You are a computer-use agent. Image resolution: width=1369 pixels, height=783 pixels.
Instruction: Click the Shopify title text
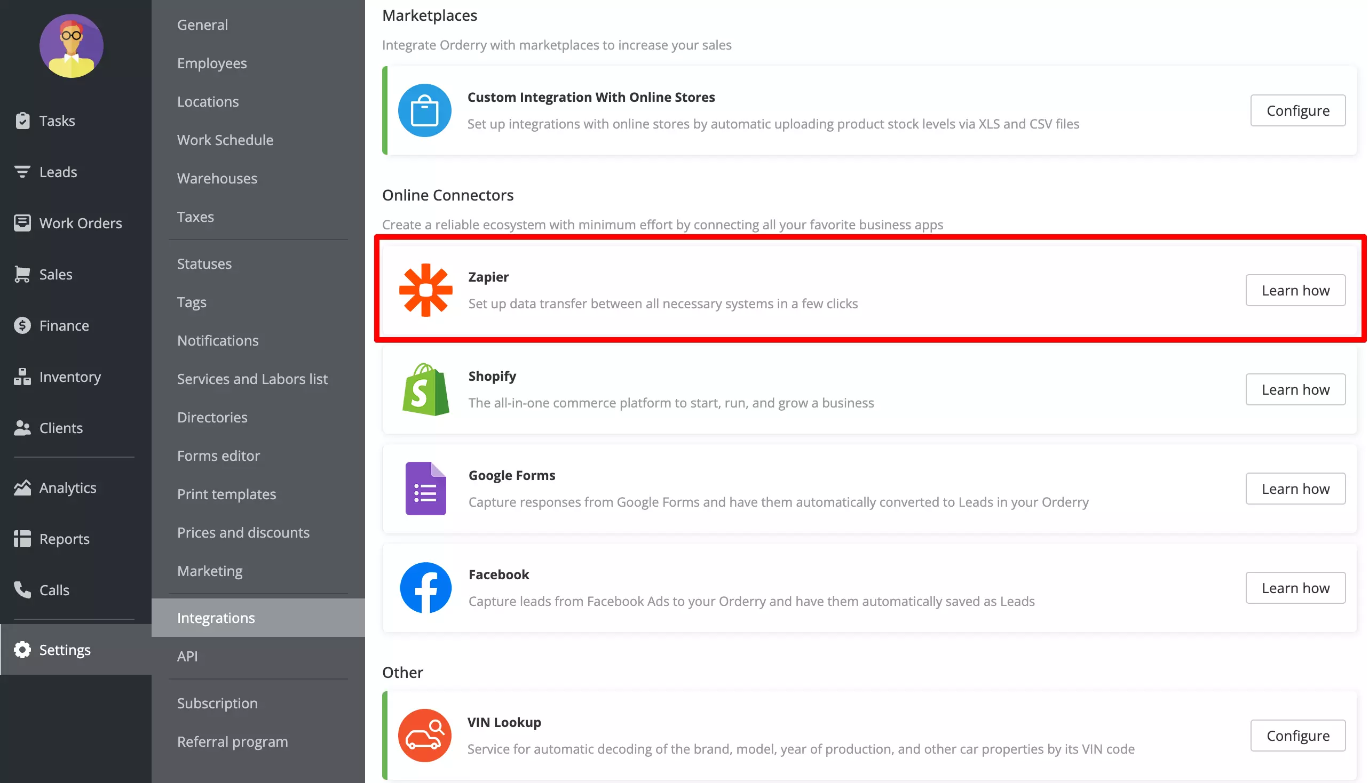pyautogui.click(x=492, y=376)
